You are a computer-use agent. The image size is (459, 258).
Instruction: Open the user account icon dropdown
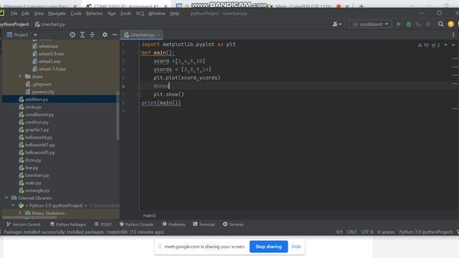[337, 24]
